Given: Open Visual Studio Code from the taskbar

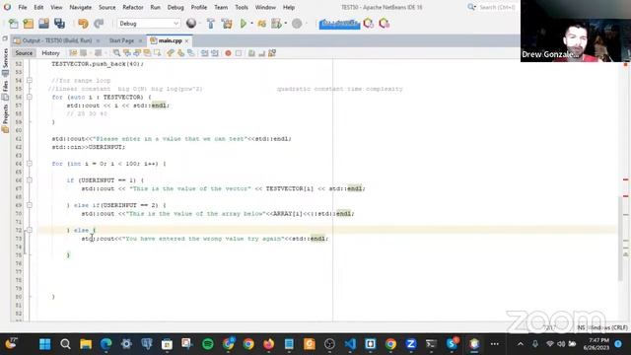Looking at the screenshot, I should click(350, 344).
